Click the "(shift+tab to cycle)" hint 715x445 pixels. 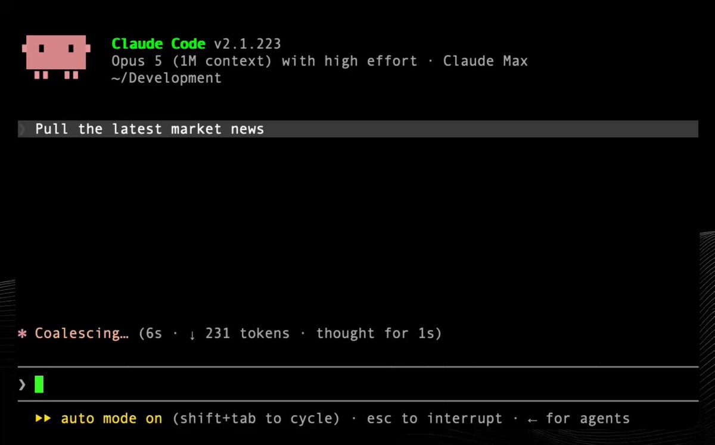(256, 419)
